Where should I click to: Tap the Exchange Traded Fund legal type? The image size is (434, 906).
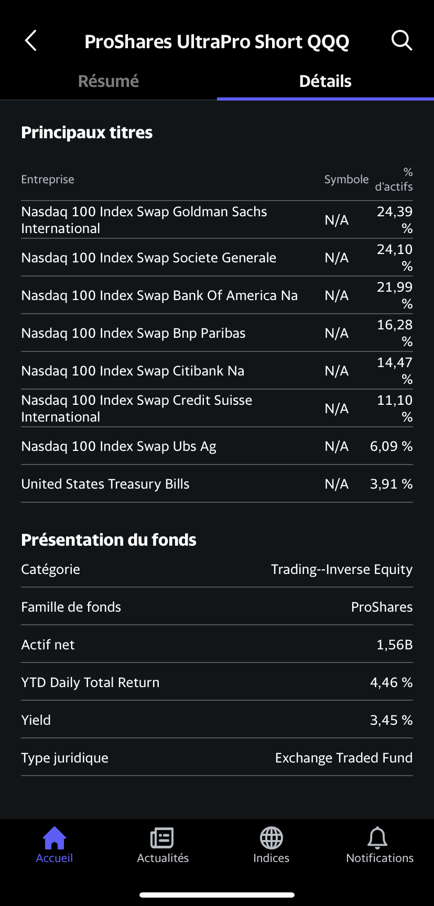click(344, 758)
